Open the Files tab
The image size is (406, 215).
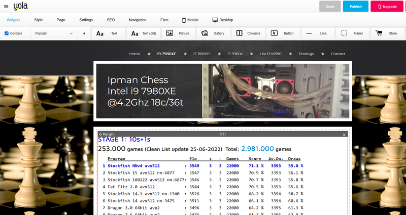click(164, 20)
